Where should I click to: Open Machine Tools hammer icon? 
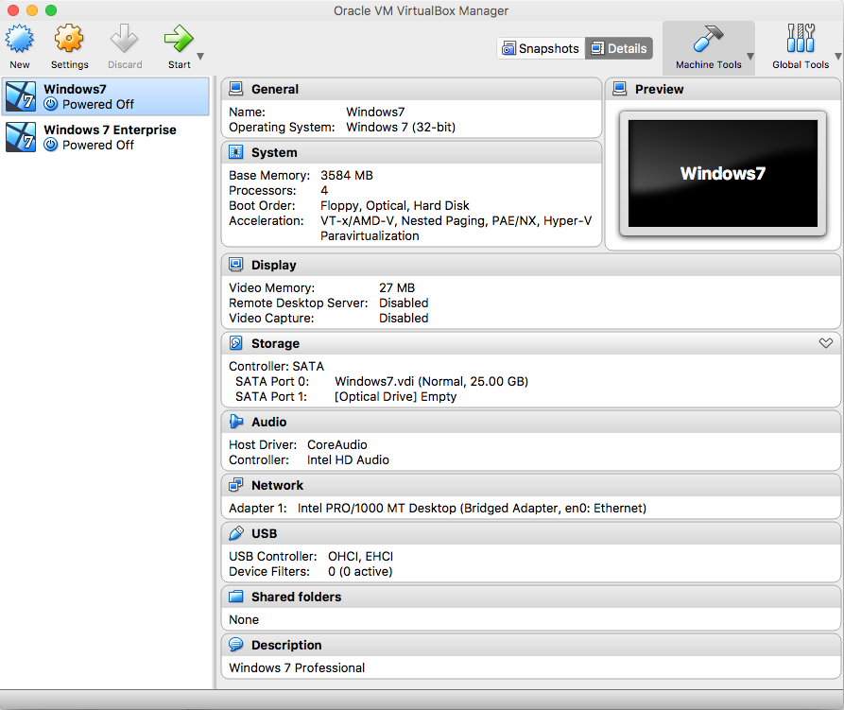pos(707,41)
